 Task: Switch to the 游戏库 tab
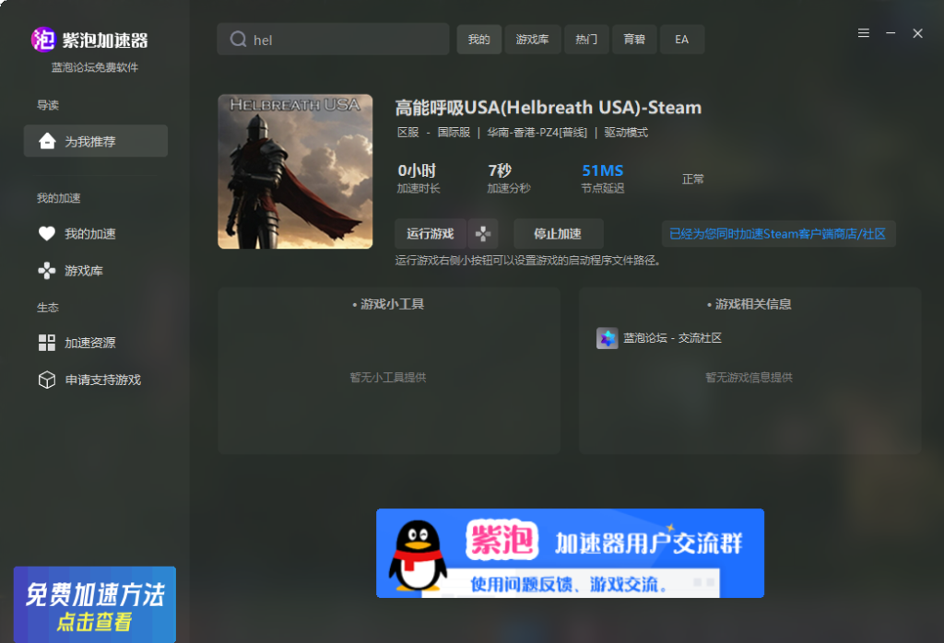tap(532, 40)
